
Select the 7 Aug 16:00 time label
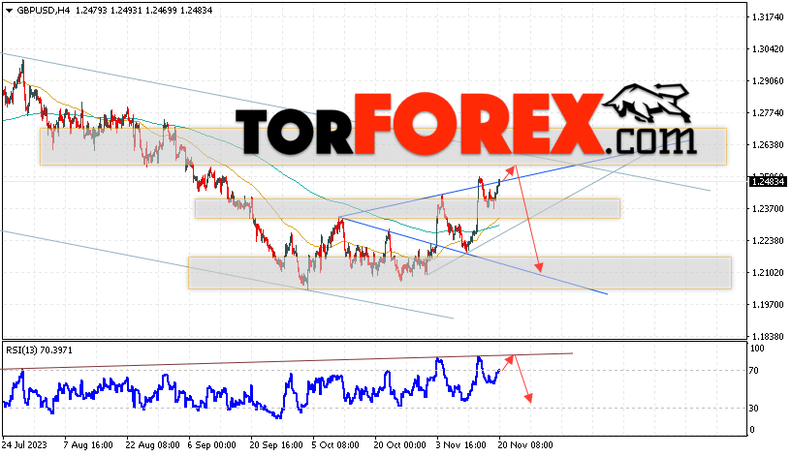click(x=88, y=445)
